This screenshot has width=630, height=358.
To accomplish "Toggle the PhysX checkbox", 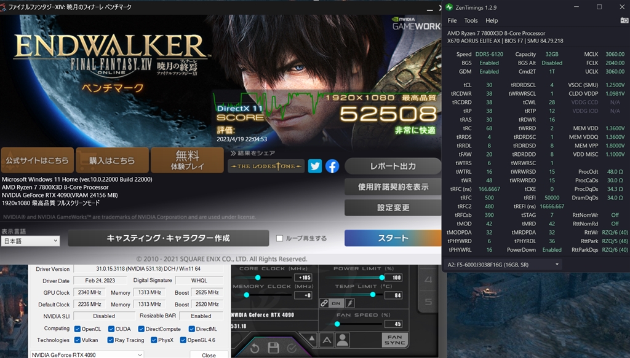I will click(x=154, y=340).
